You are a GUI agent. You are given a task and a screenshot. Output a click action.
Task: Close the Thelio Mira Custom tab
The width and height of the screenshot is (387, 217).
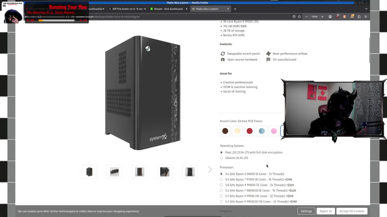coord(228,9)
